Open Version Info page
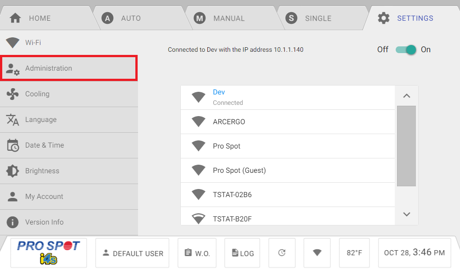Viewport: 460px width, 270px height. click(69, 222)
